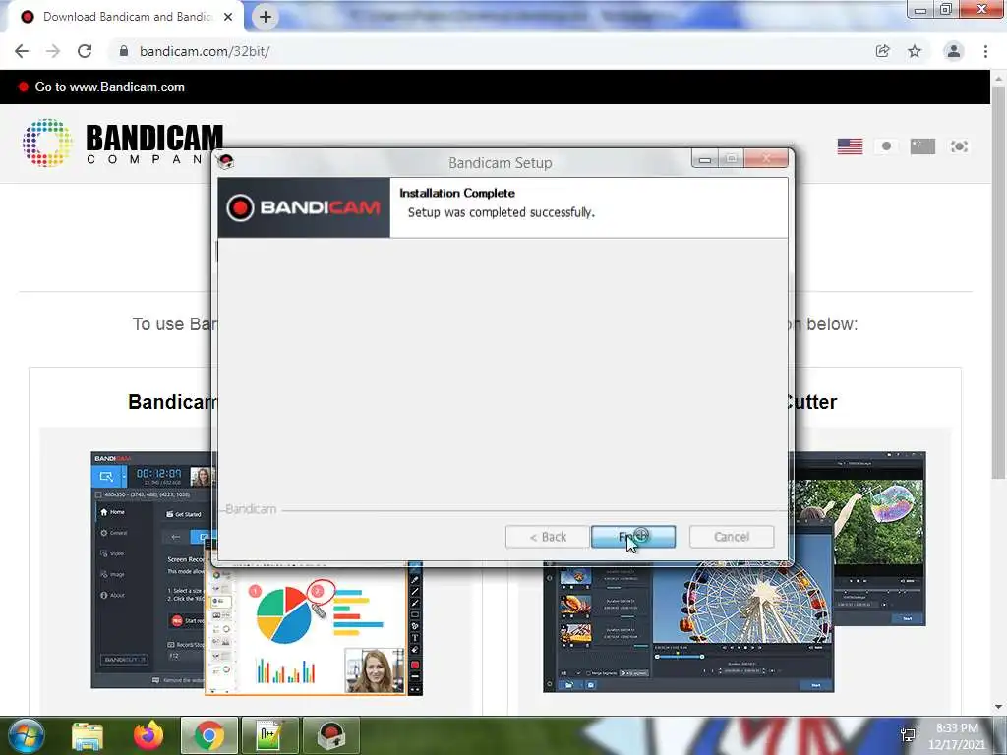Open Chrome profile avatar menu
The image size is (1007, 755).
(x=954, y=51)
